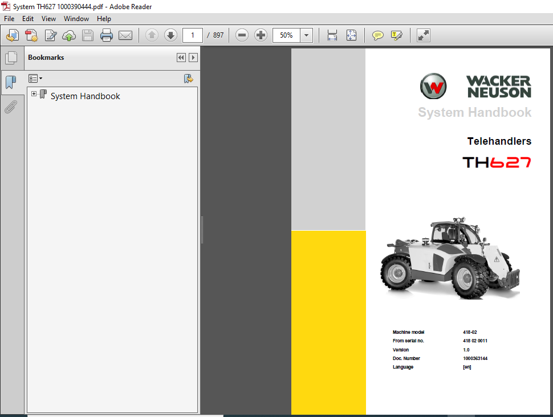
Task: Click the 'Machine model' label
Action: pyautogui.click(x=408, y=332)
